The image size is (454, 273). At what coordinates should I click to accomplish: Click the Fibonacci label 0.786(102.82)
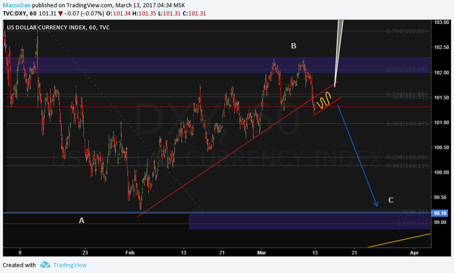(407, 31)
